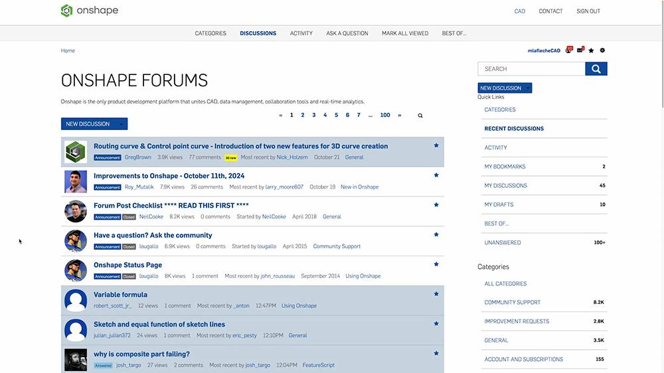Image resolution: width=664 pixels, height=373 pixels.
Task: Expand the sidebar New Discussion dropdown arrow
Action: (527, 88)
